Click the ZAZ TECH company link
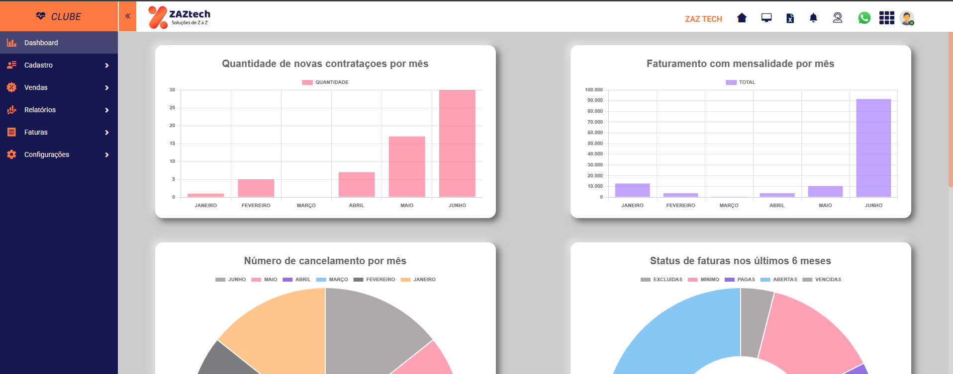Screen dimensions: 953x374 coord(703,19)
